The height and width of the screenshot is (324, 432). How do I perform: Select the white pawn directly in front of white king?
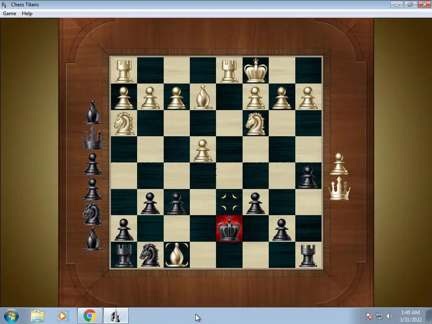pos(256,98)
